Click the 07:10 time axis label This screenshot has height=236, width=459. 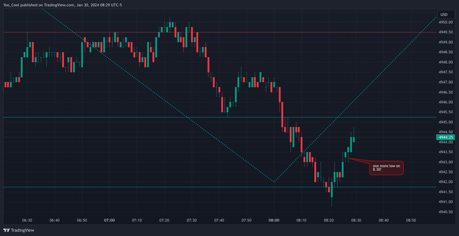click(x=137, y=220)
